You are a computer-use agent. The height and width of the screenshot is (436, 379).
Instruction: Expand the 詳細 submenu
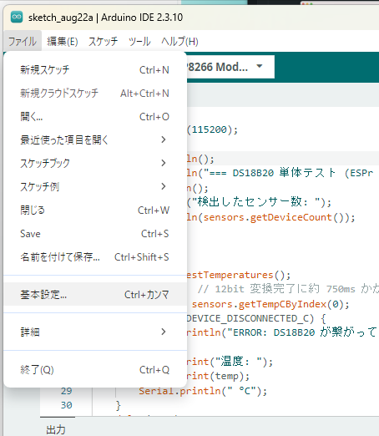point(95,332)
